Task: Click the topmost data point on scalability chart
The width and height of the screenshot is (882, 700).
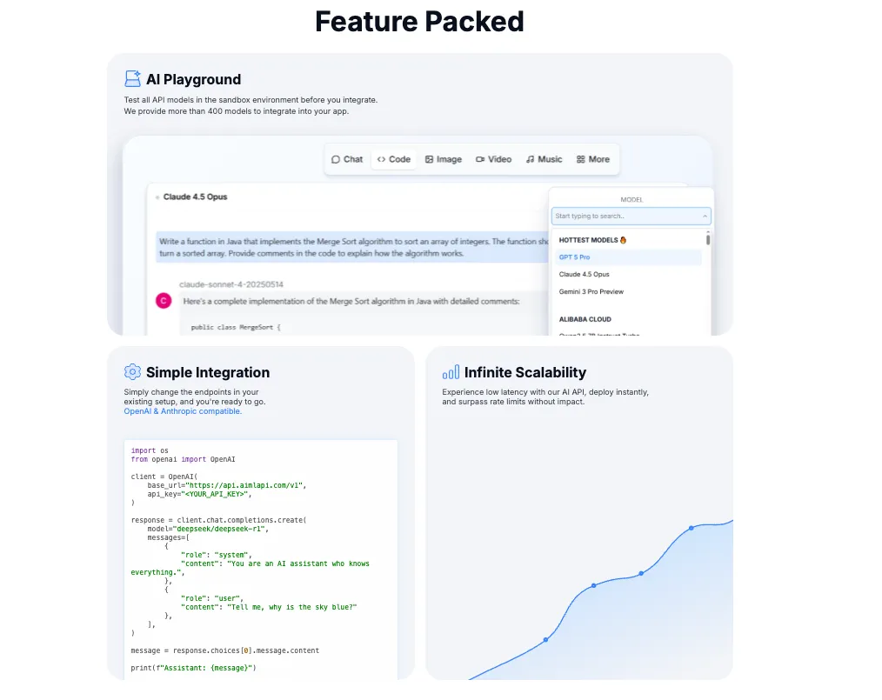Action: (692, 528)
